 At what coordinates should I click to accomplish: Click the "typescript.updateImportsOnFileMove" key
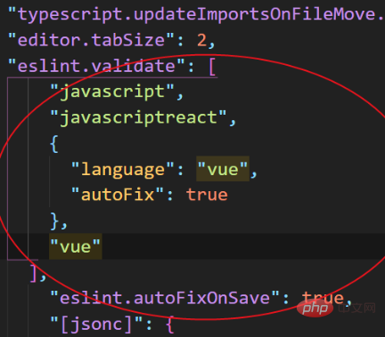click(196, 14)
